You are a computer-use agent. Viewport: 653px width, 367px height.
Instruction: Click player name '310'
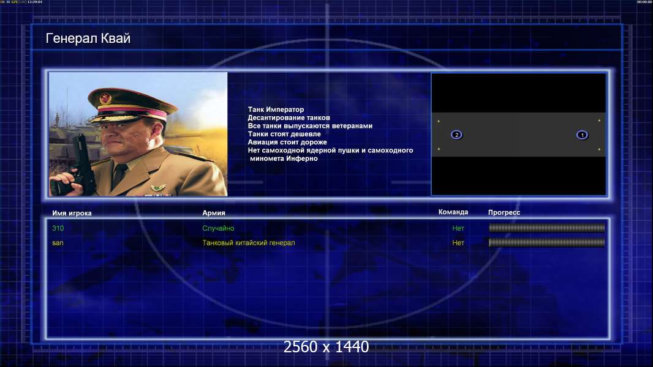(58, 228)
